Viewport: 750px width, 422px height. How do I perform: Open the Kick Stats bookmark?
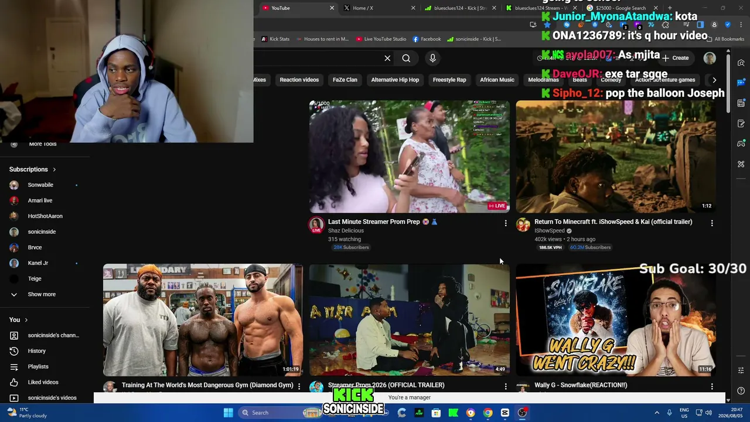coord(275,39)
